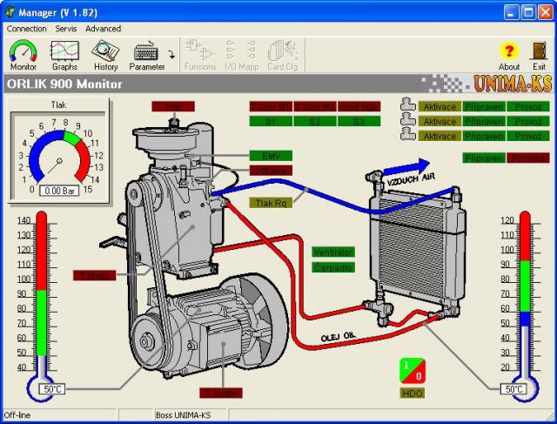Expand the arrow next to Parameter
Screen dimensions: 557x424
[x=172, y=55]
